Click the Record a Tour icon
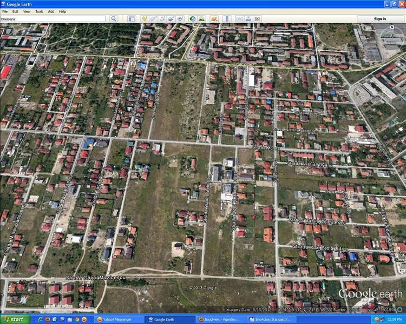406x324 pixels. click(180, 19)
